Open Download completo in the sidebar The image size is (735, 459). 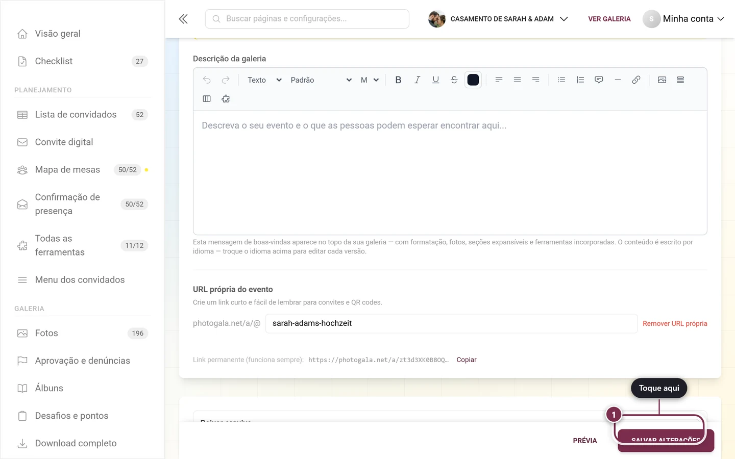click(x=82, y=444)
